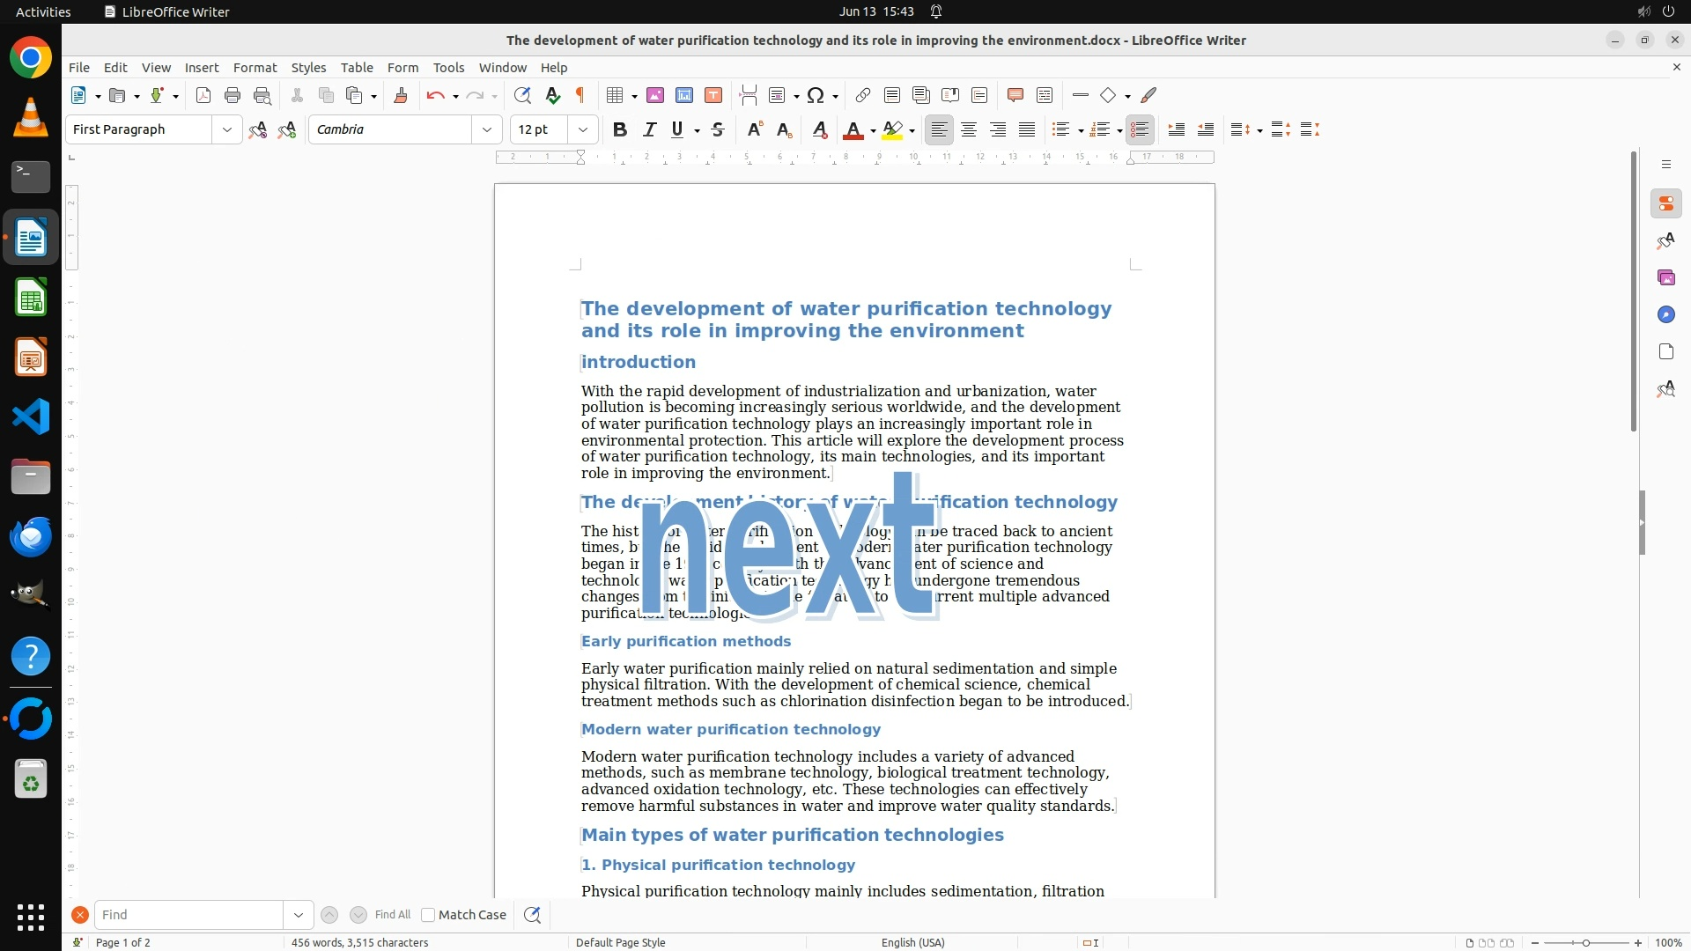Click the Insert Special Character omega icon
Image resolution: width=1691 pixels, height=951 pixels.
[816, 95]
